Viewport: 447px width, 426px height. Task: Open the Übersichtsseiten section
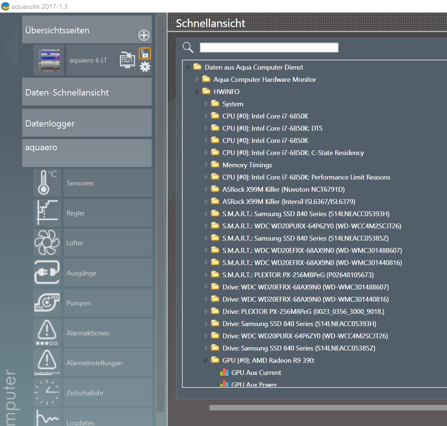pyautogui.click(x=87, y=30)
